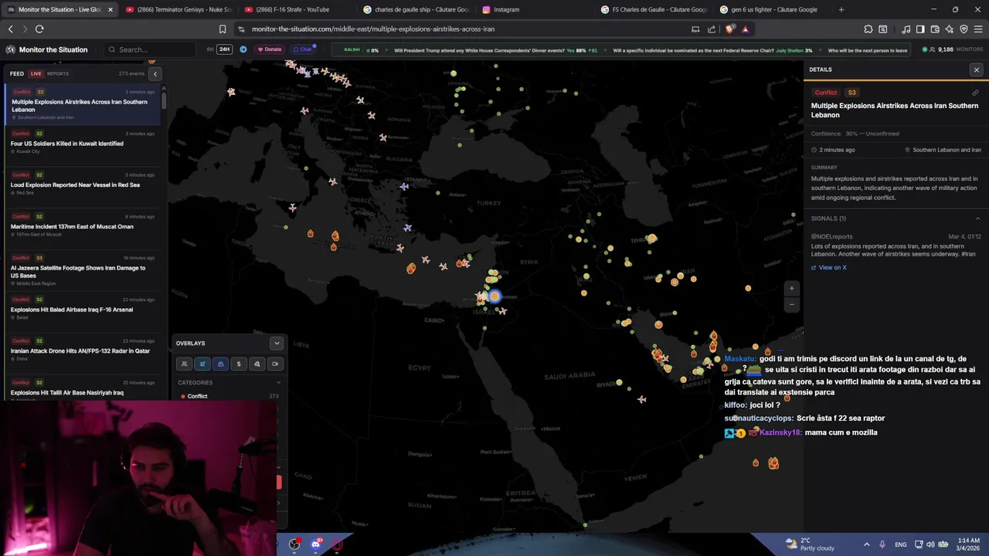Open Al Jazeera Satellite Footage event
The height and width of the screenshot is (556, 989).
pos(83,270)
